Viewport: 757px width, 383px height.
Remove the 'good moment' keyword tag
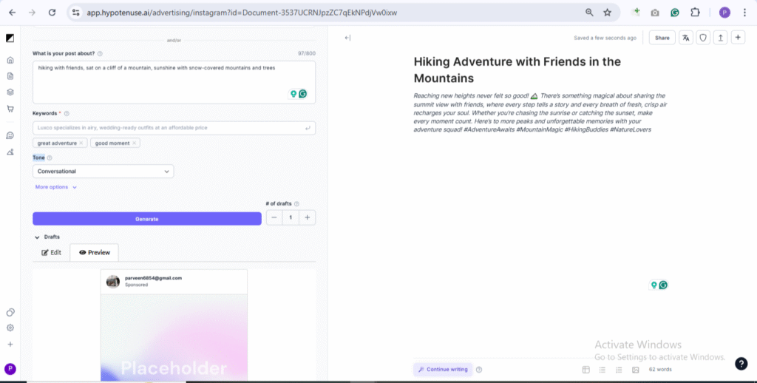(134, 143)
